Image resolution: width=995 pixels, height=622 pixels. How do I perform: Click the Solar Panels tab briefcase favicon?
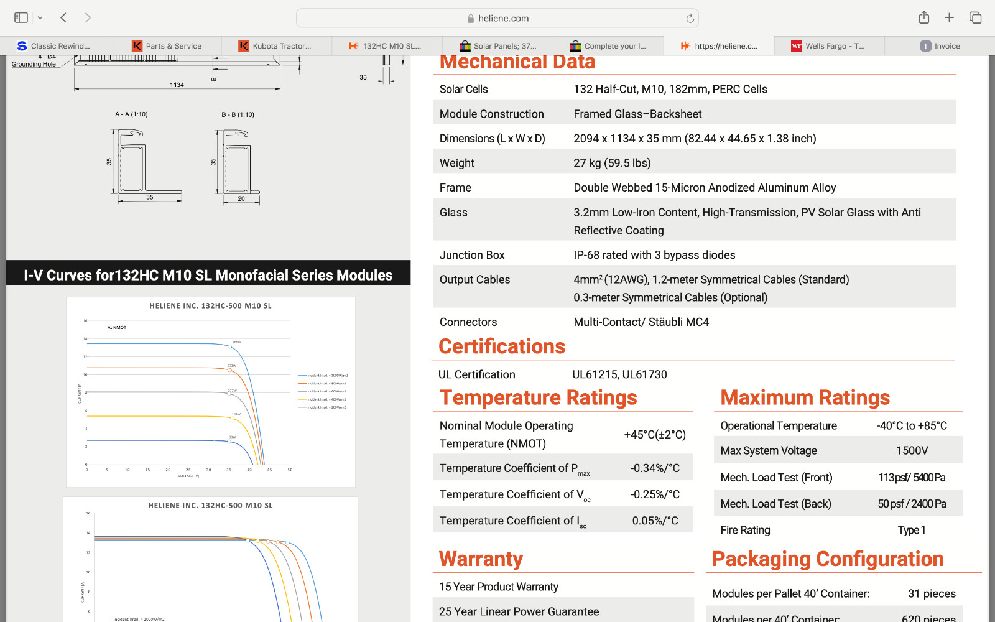pos(465,46)
